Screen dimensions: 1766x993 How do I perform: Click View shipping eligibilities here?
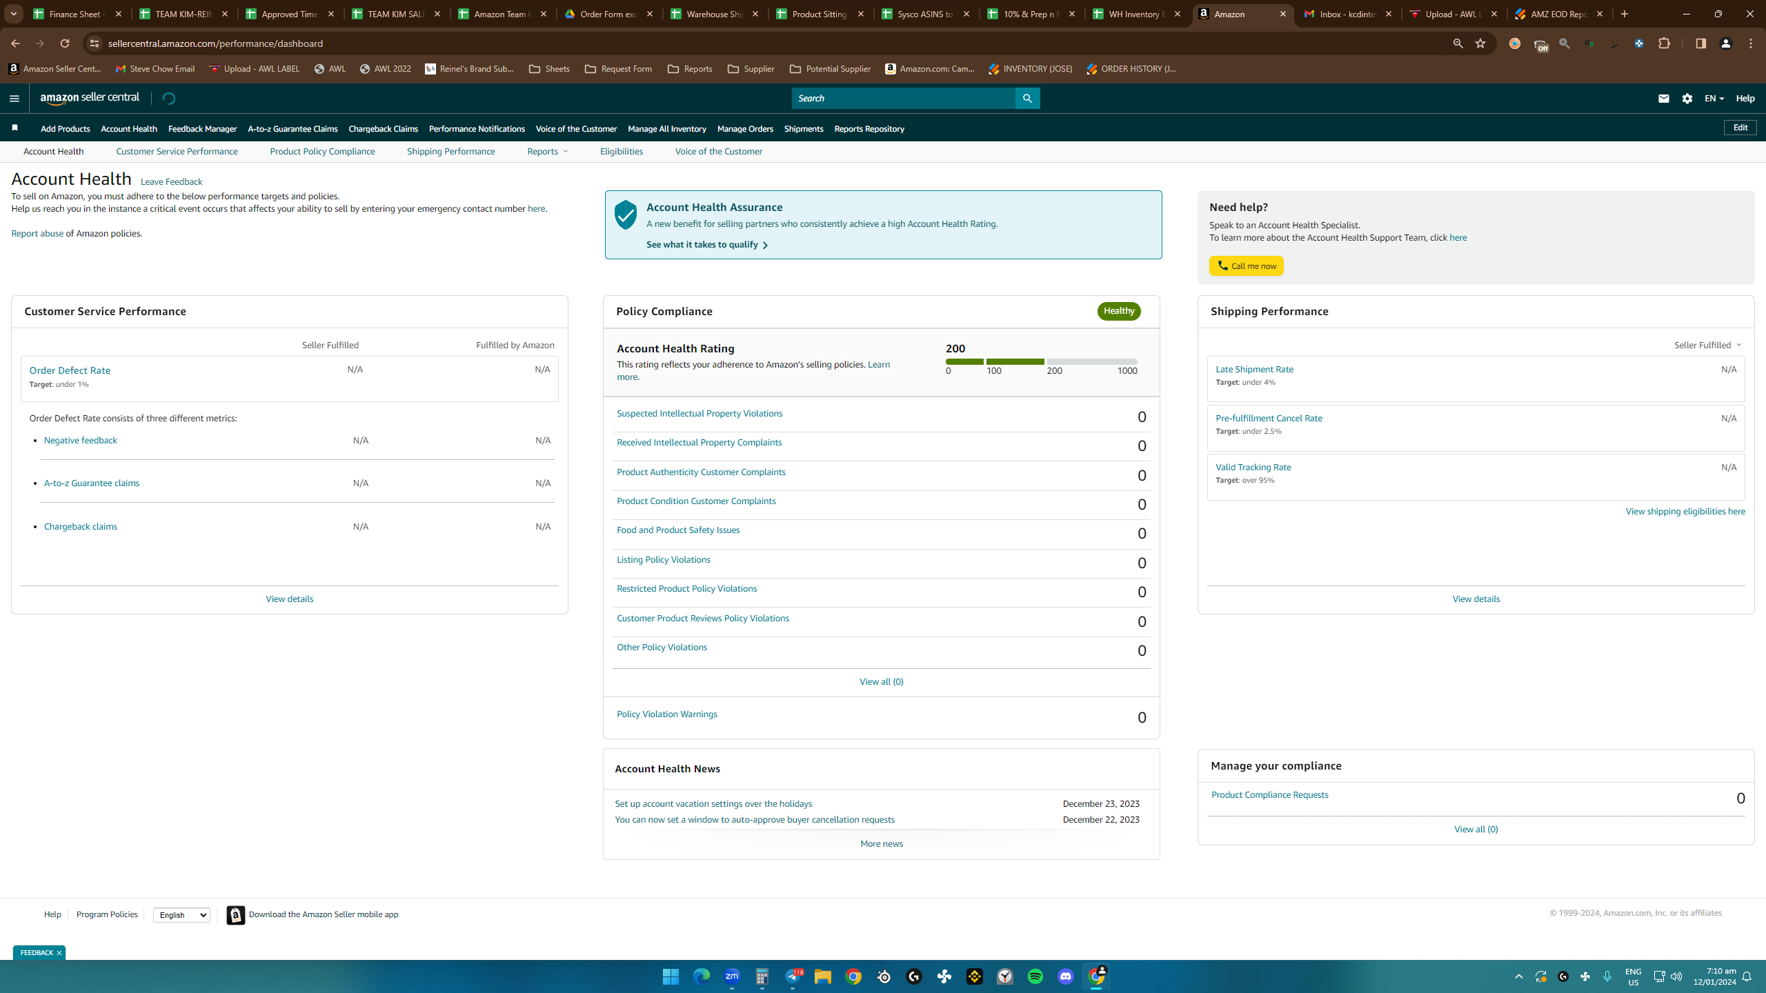pyautogui.click(x=1685, y=512)
